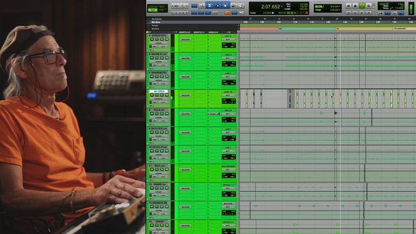Select the CRASH track name
Screen dimensions: 416x234
tap(159, 221)
